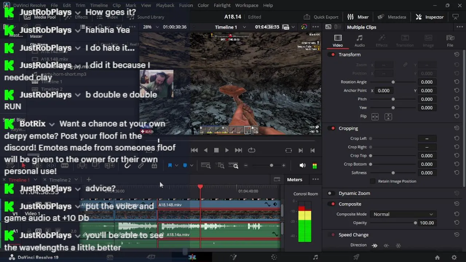Open project settings gear icon

[454, 257]
